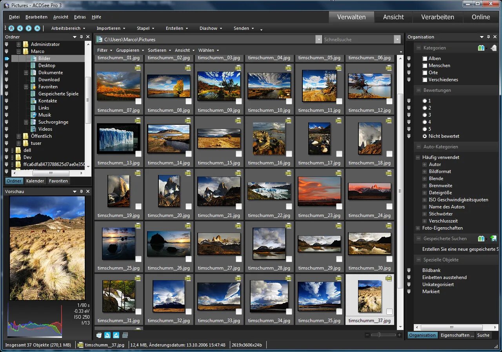Screen dimensions: 502x352
Task: Open the Arbeitsbereich dropdown
Action: pyautogui.click(x=68, y=28)
